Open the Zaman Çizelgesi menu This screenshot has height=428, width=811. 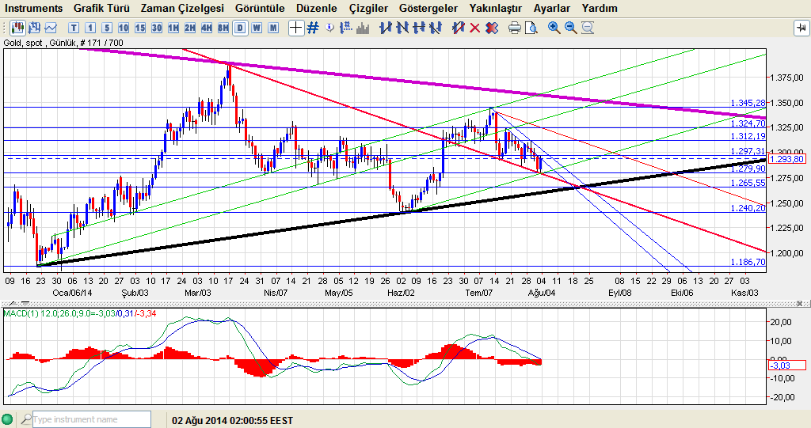[182, 8]
